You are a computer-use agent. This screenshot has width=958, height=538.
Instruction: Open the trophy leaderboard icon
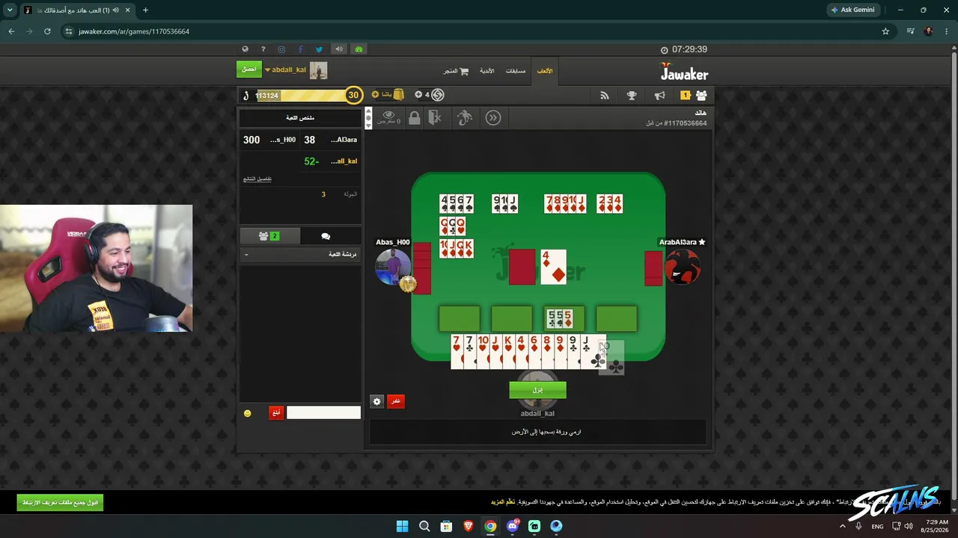(632, 96)
